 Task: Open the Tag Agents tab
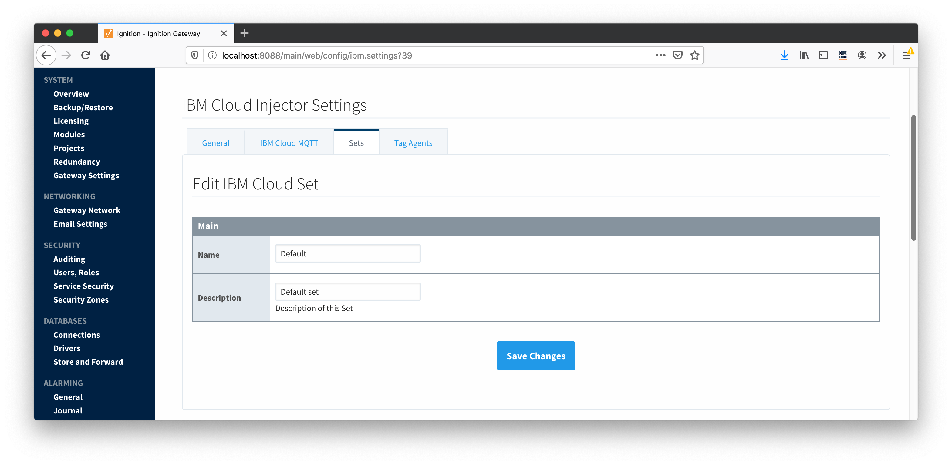point(413,143)
